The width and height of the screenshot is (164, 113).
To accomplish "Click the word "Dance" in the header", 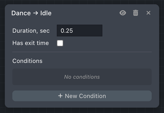I will (x=21, y=13).
